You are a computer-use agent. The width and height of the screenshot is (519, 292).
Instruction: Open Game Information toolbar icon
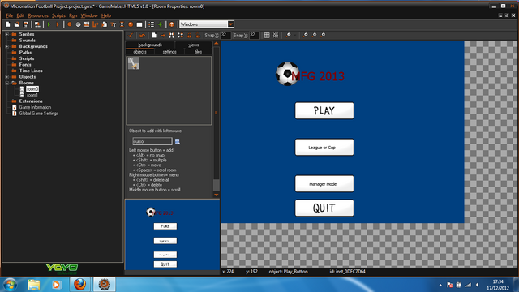click(x=152, y=24)
